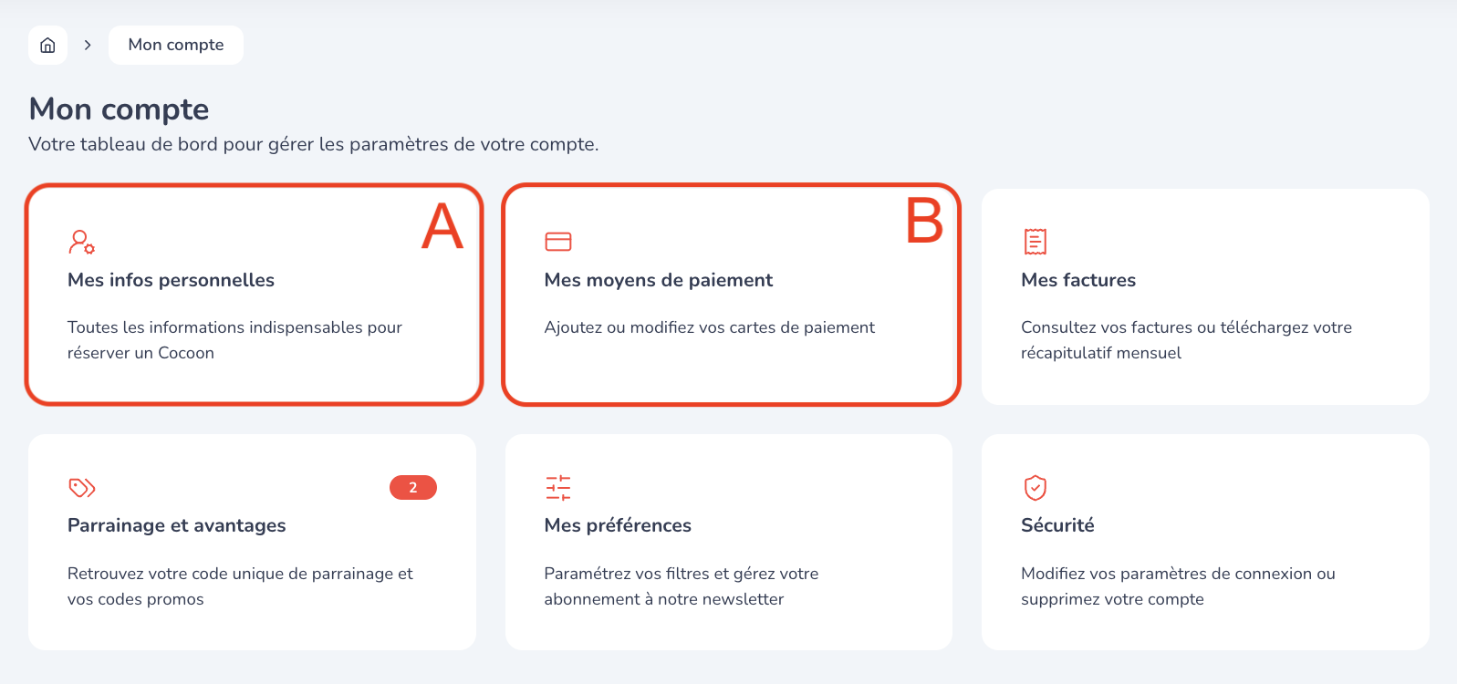Click the invoices description text
This screenshot has height=684, width=1457.
(x=1185, y=339)
